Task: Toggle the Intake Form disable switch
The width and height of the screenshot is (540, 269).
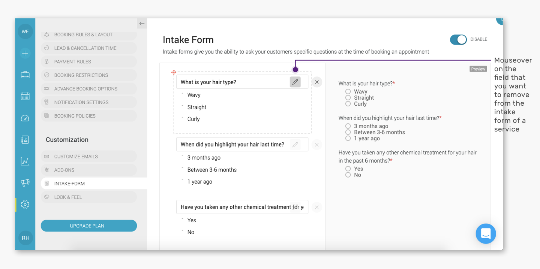Action: (458, 39)
